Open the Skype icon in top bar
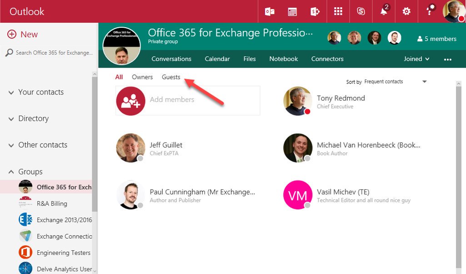Viewport: 466px width, 274px height. click(x=361, y=11)
